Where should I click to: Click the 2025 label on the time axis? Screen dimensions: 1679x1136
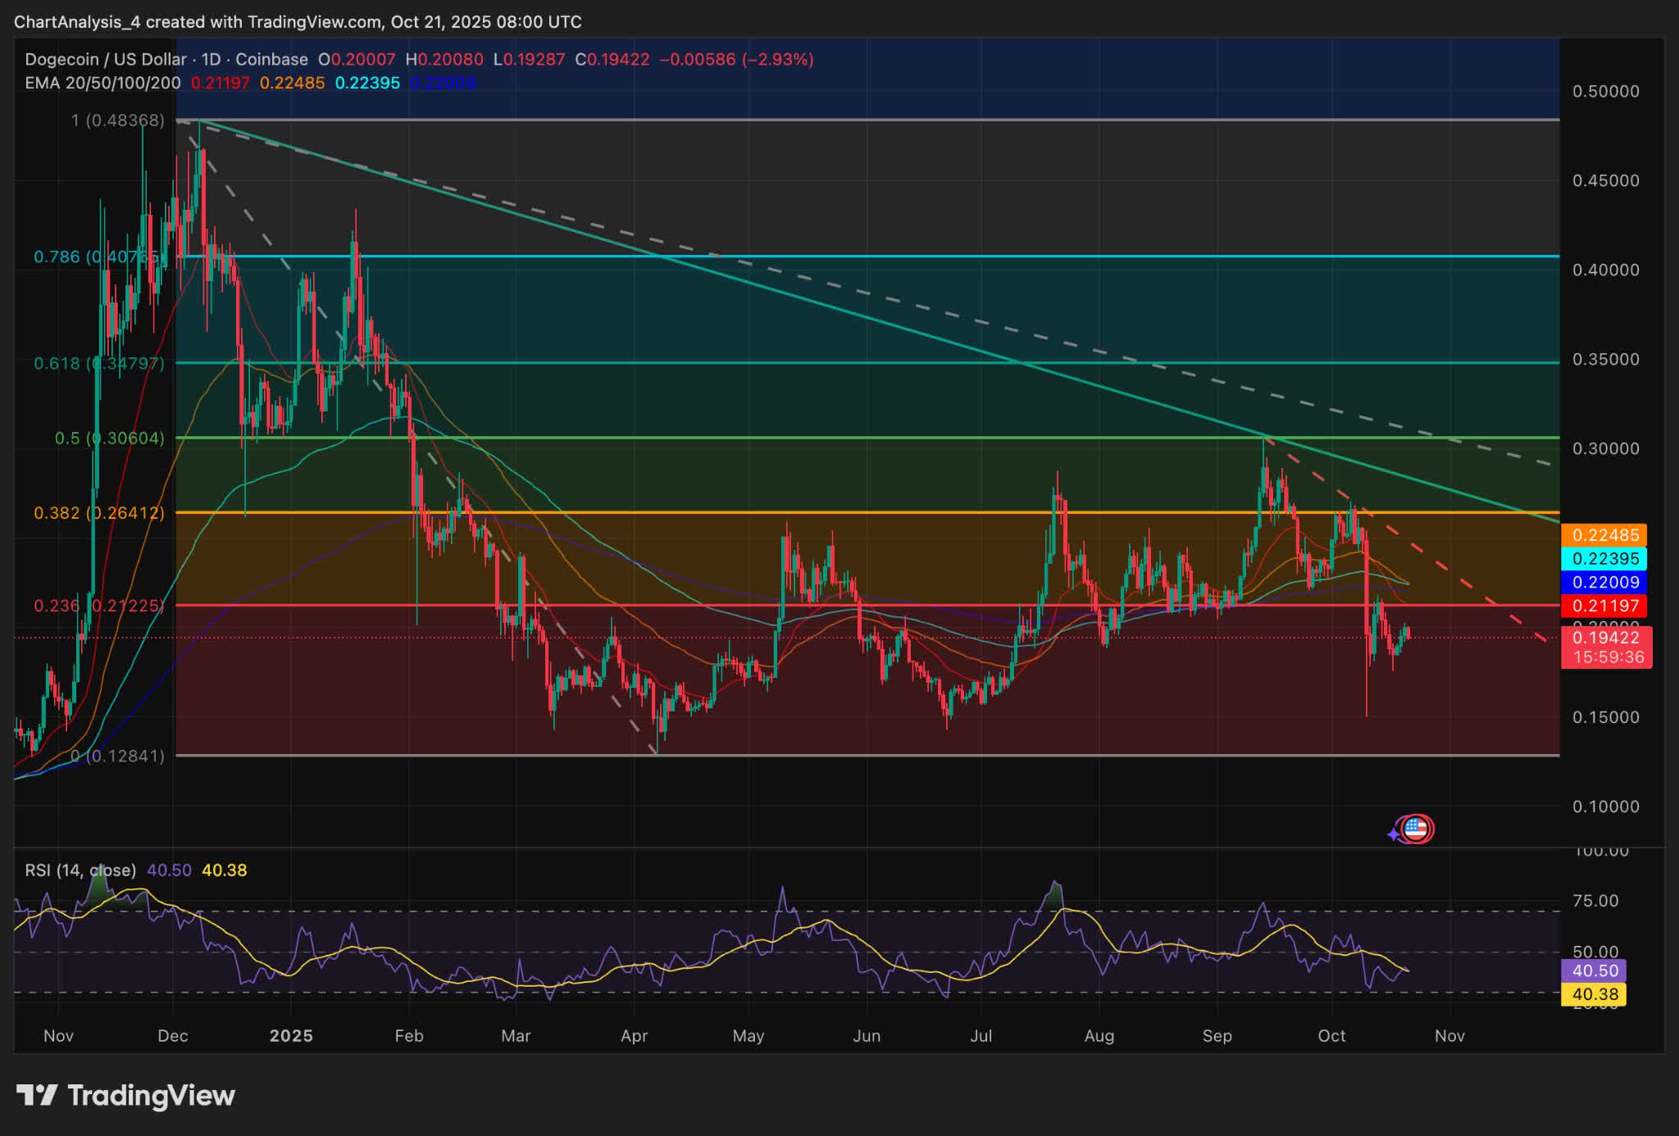pos(293,1036)
